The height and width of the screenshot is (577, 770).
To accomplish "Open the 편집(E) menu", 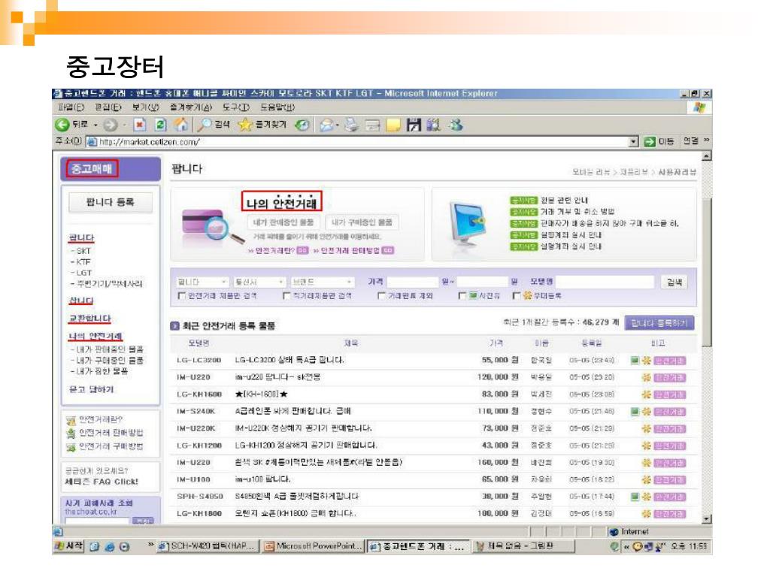I will (x=108, y=107).
